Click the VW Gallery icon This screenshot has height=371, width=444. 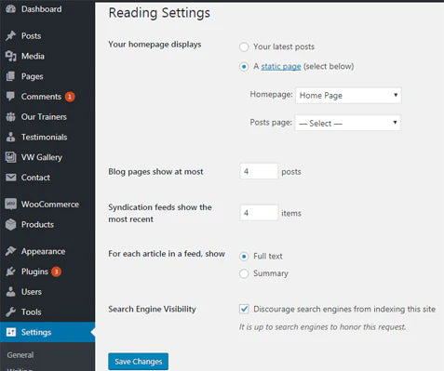coord(10,157)
